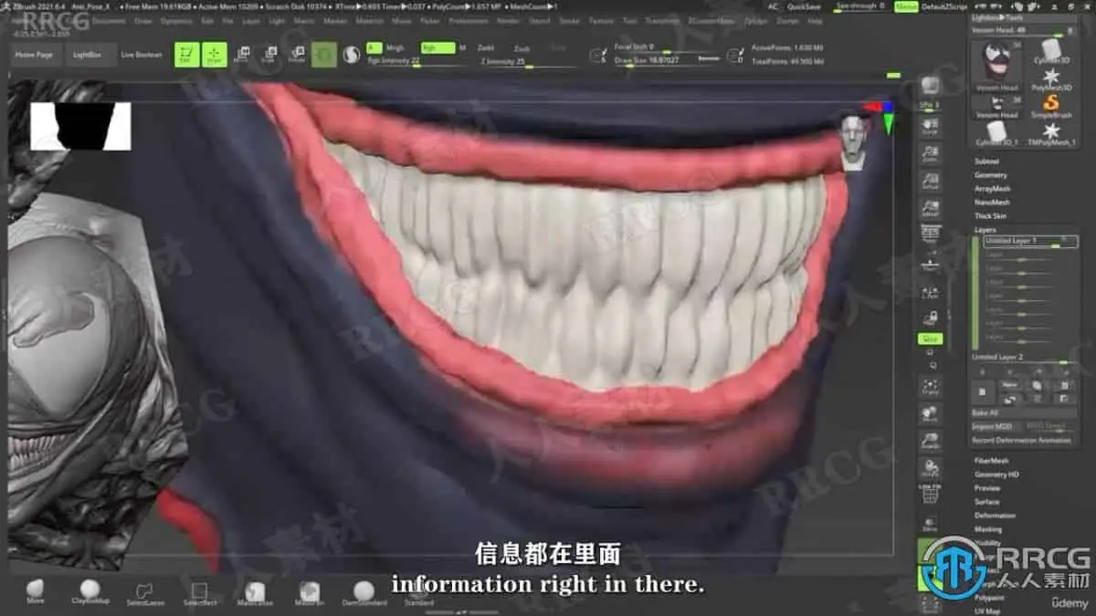Select the SimpleBrush tool
This screenshot has height=616, width=1096.
click(1051, 106)
